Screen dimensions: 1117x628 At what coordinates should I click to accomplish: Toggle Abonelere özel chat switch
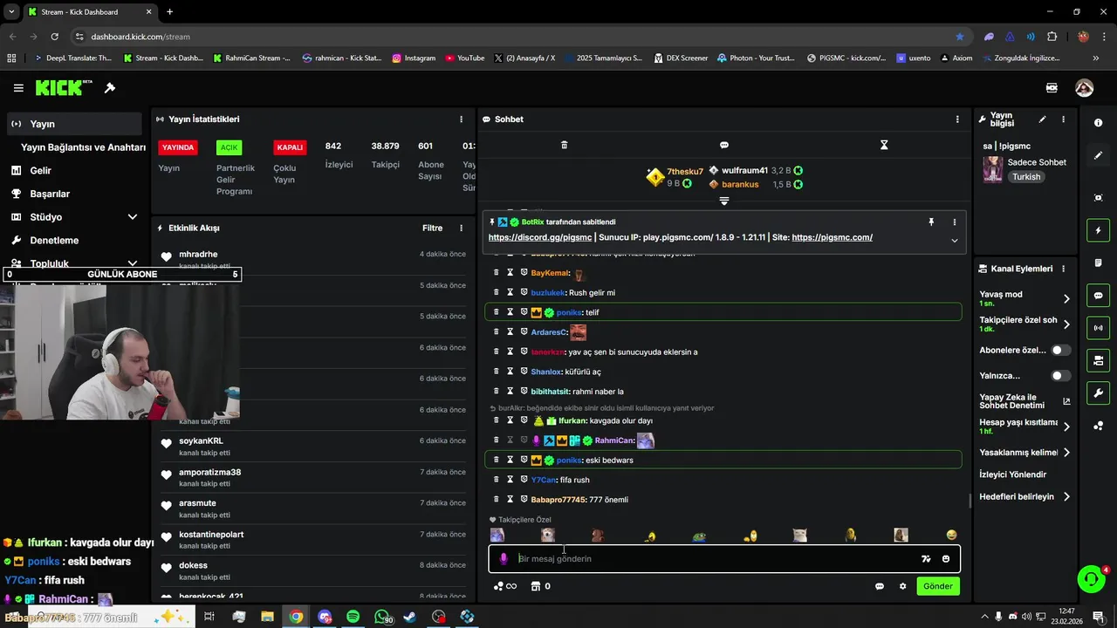point(1060,350)
